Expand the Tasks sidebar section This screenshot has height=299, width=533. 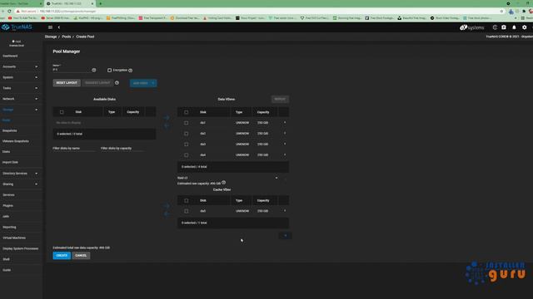(x=20, y=88)
